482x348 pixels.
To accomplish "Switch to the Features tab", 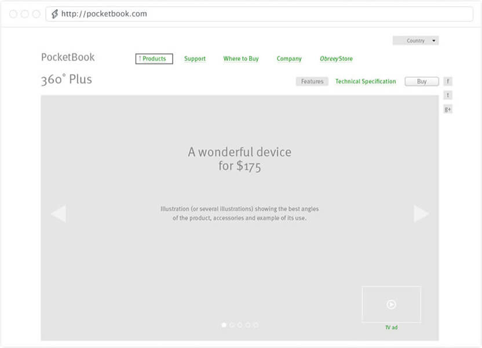I will [312, 82].
